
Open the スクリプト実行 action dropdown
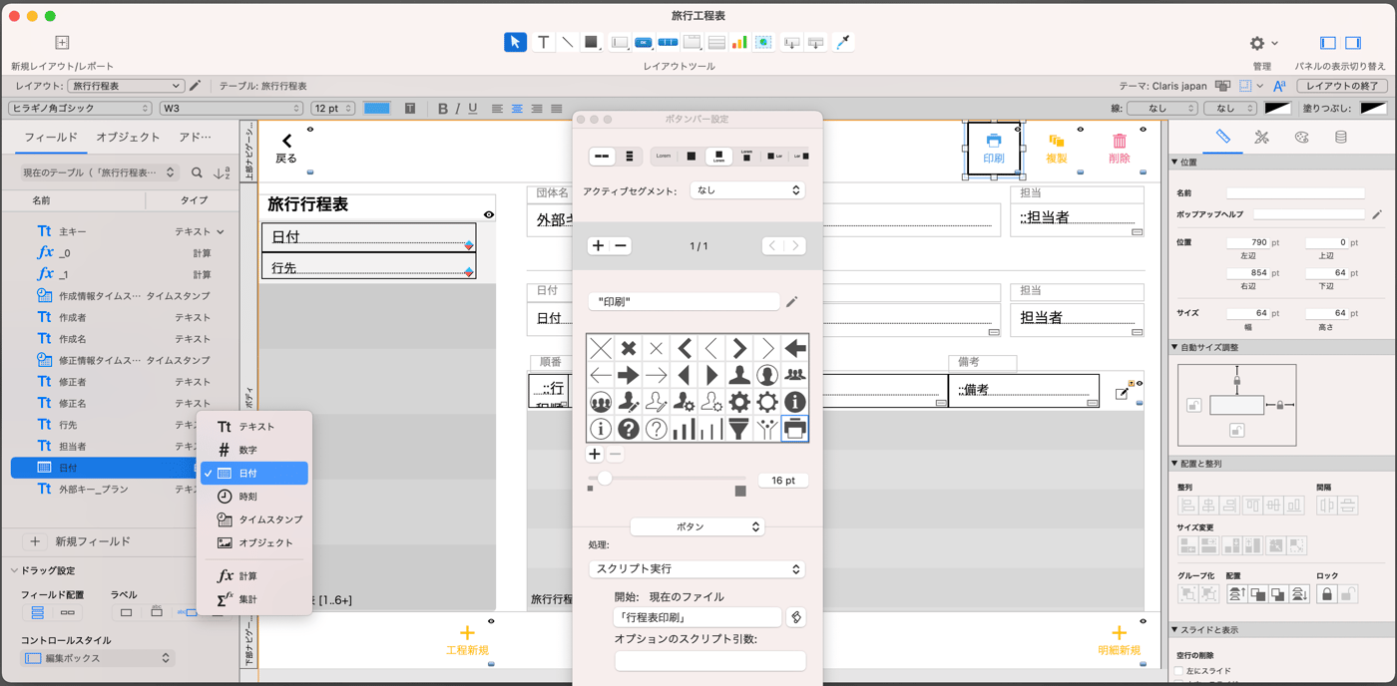coord(697,568)
